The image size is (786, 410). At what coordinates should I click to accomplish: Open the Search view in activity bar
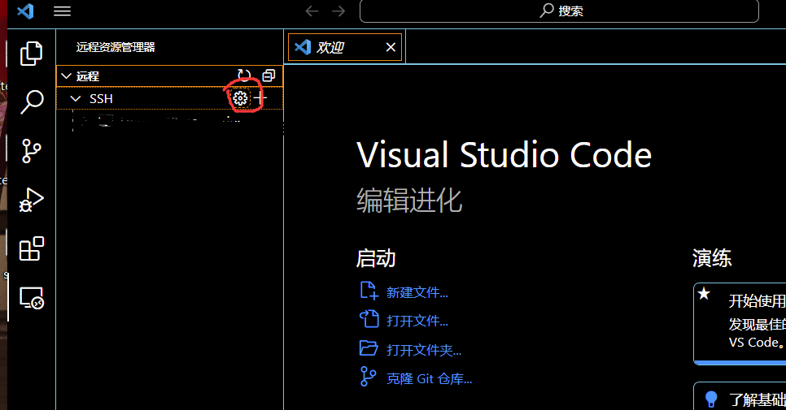click(x=32, y=102)
